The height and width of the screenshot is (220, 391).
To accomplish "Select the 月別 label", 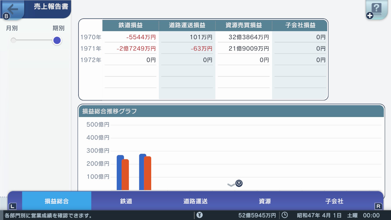I will [x=12, y=28].
